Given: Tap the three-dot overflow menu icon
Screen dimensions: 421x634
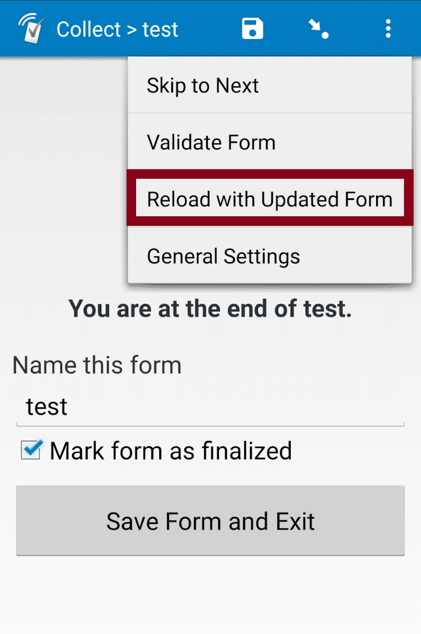Looking at the screenshot, I should tap(388, 28).
